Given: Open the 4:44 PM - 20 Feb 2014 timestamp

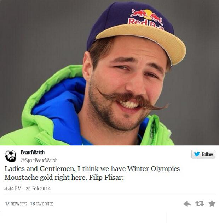Looking at the screenshot, I should [x=27, y=189].
